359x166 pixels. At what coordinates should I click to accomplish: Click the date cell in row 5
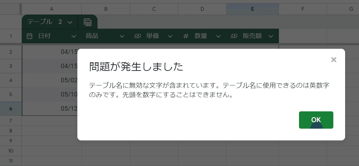coord(50,94)
